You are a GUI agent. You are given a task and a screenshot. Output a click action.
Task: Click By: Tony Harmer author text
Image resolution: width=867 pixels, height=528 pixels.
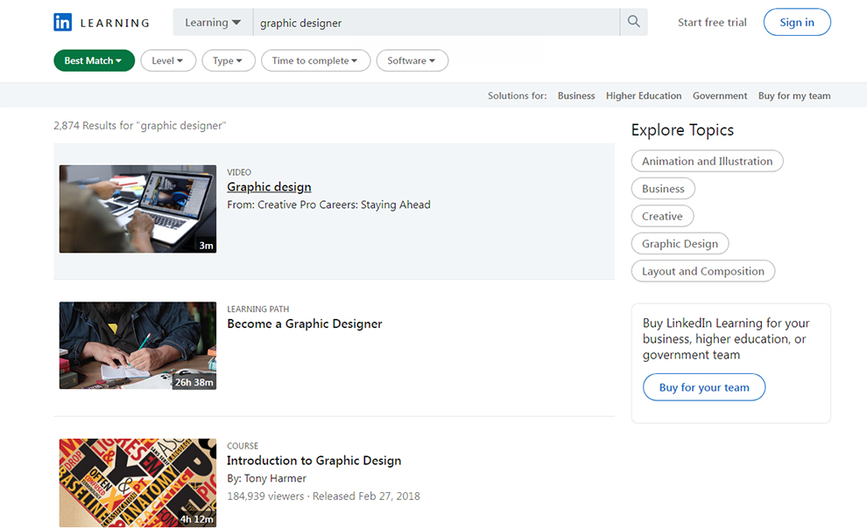coord(266,478)
